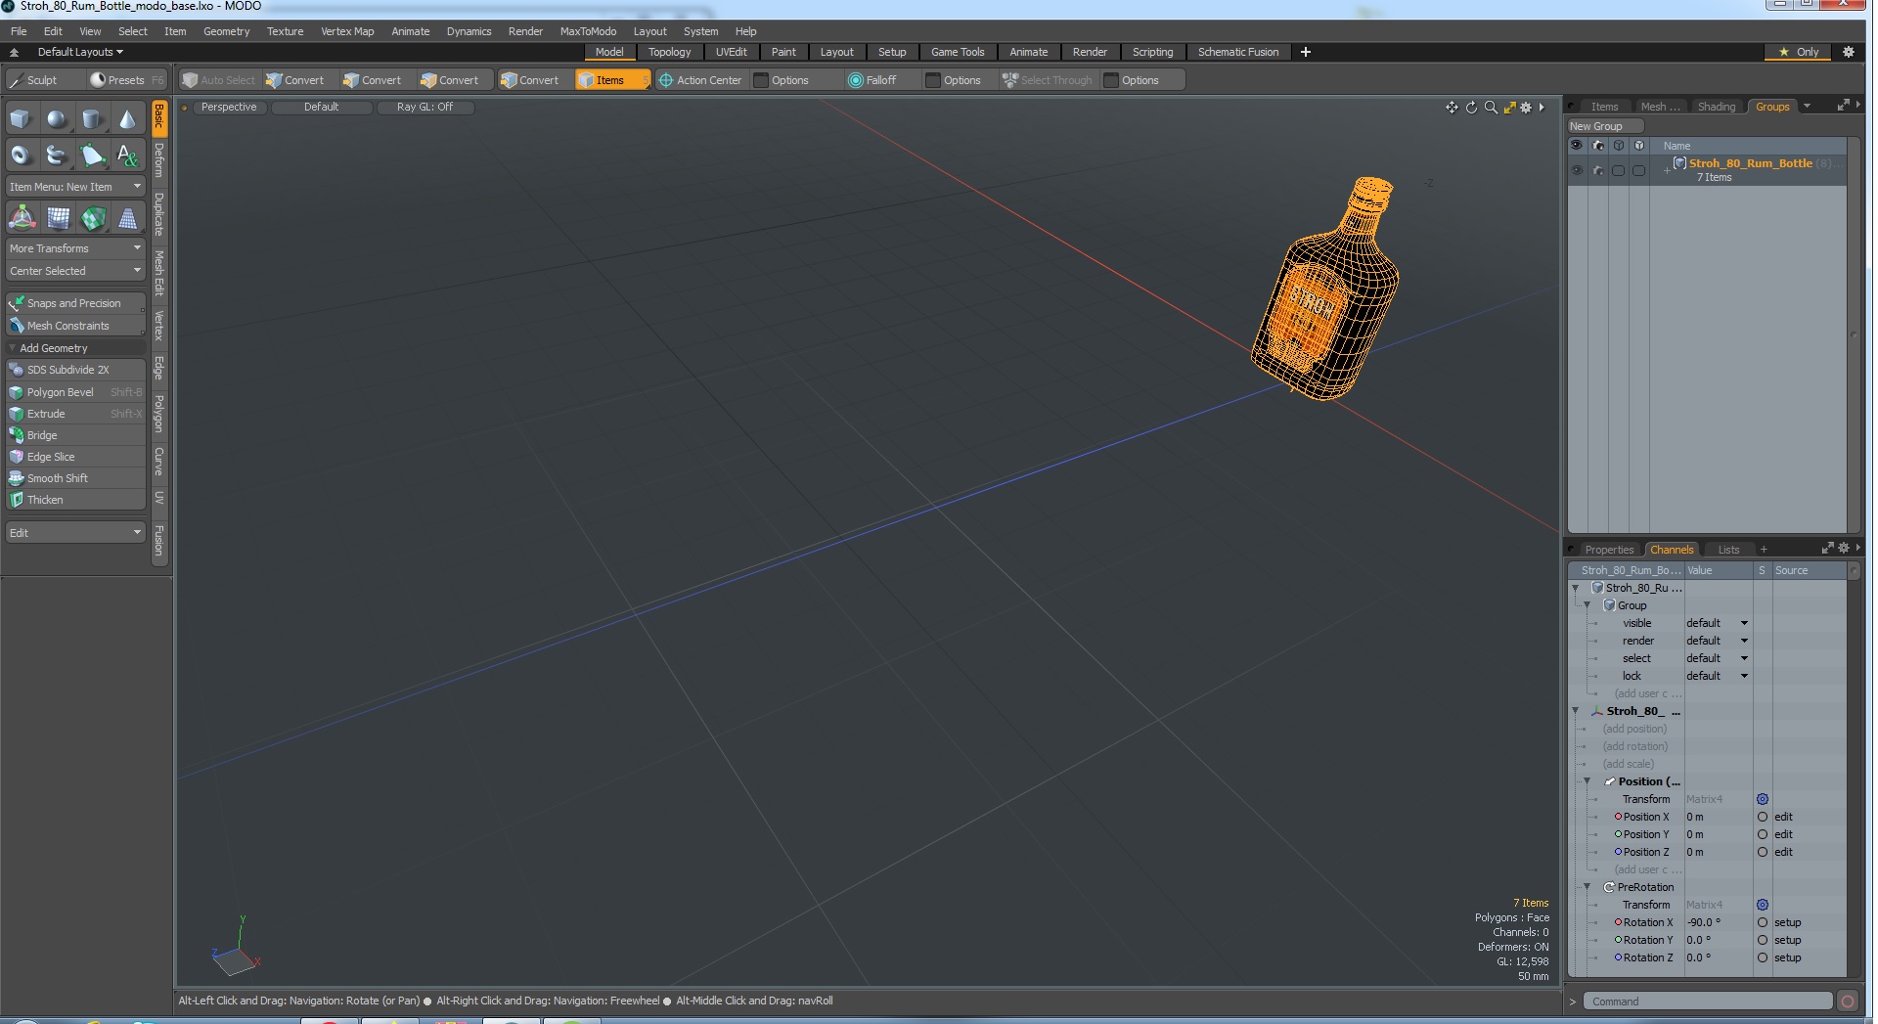Toggle Position X channel keyframe circle

[1763, 817]
